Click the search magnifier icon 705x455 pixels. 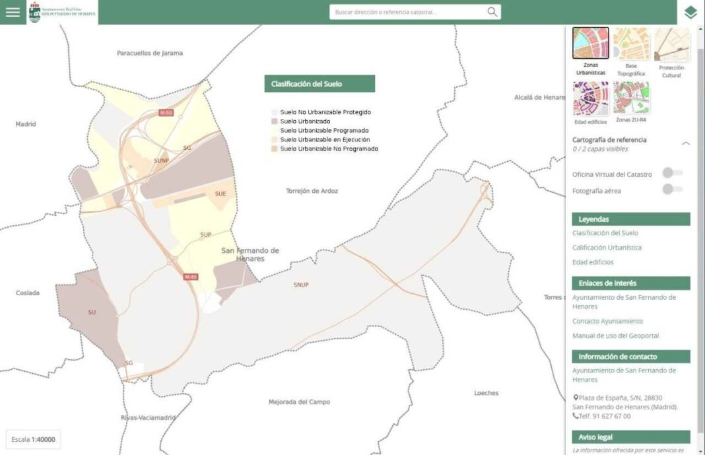(x=492, y=12)
